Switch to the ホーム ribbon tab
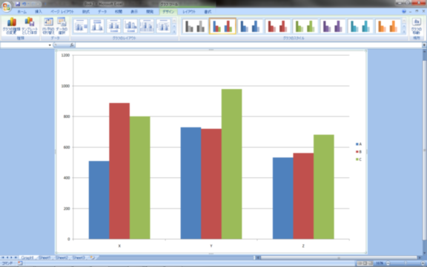The width and height of the screenshot is (427, 267). [x=22, y=12]
